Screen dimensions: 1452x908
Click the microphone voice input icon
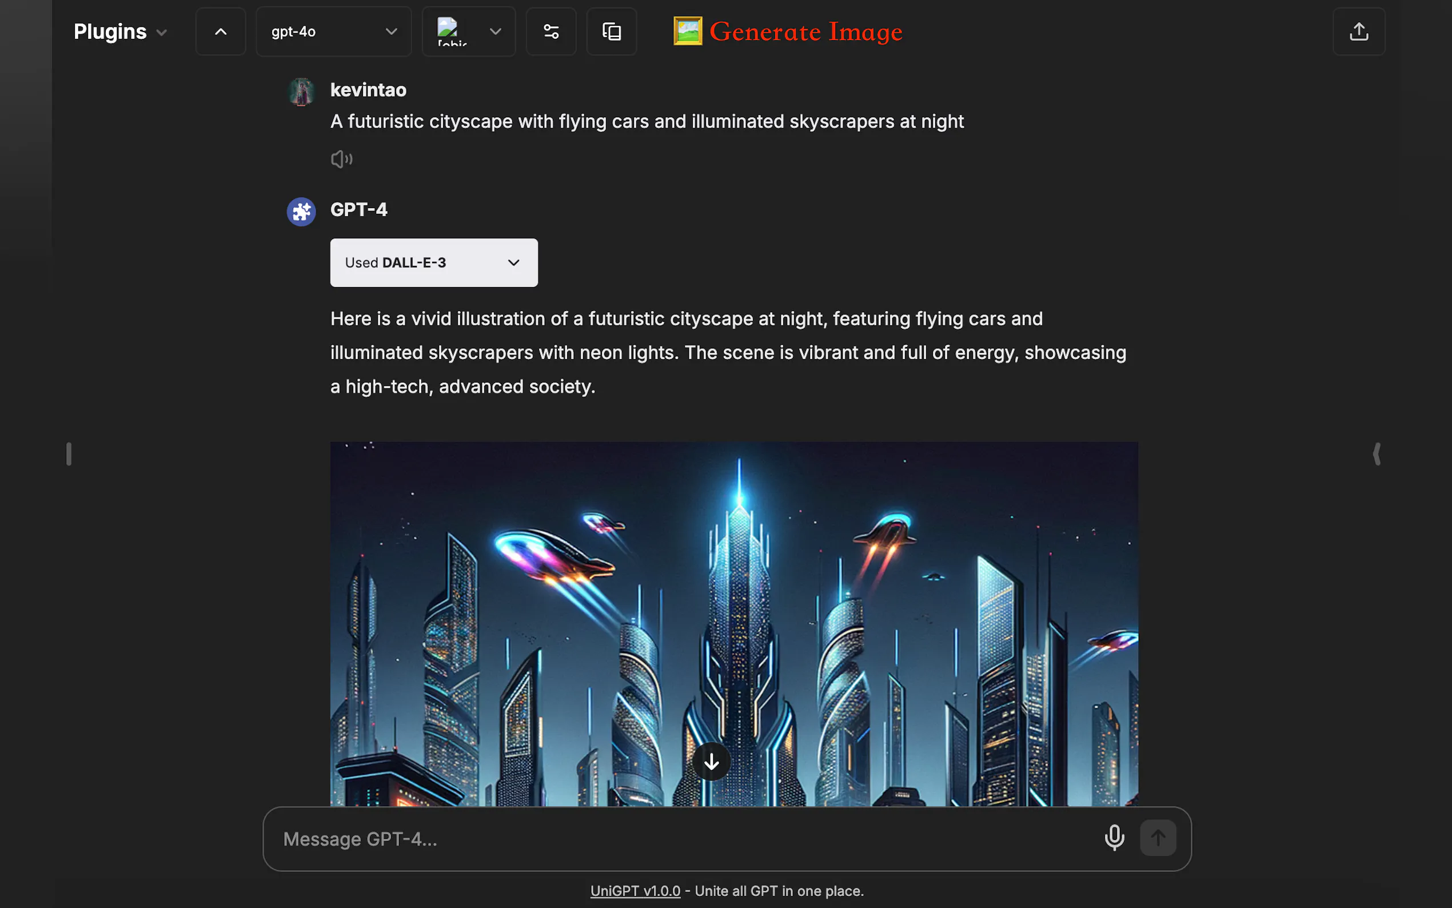1114,838
